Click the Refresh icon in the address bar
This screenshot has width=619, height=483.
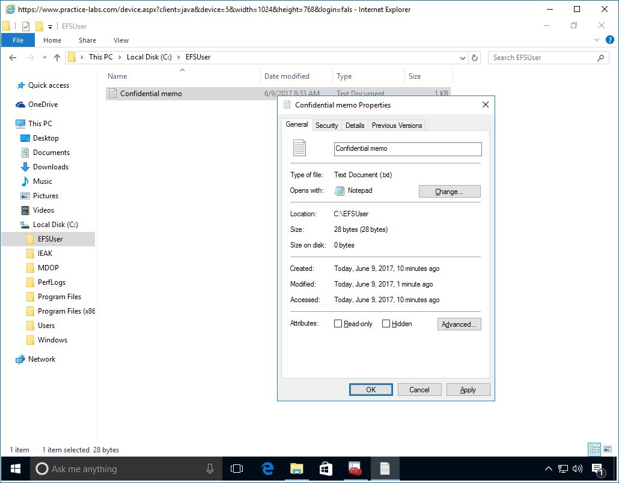coord(475,57)
